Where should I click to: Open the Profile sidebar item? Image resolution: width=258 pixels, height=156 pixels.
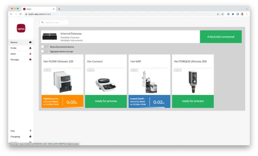21,48
